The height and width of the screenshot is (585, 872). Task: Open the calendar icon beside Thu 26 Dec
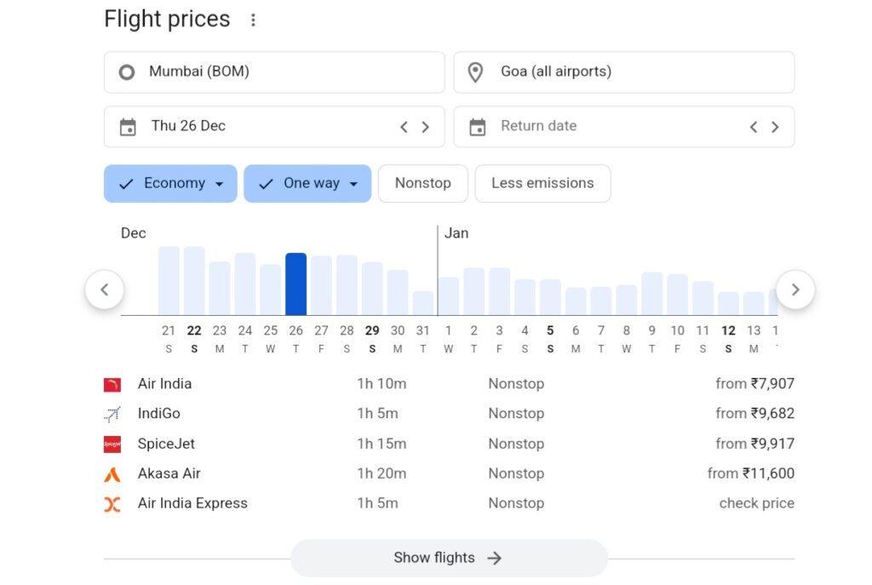click(x=128, y=127)
